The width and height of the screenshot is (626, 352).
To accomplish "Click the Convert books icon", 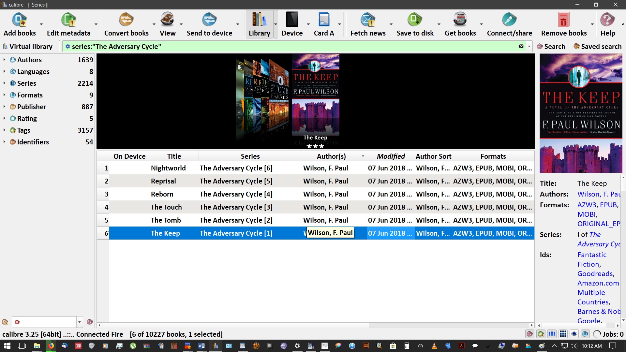I will (x=126, y=20).
